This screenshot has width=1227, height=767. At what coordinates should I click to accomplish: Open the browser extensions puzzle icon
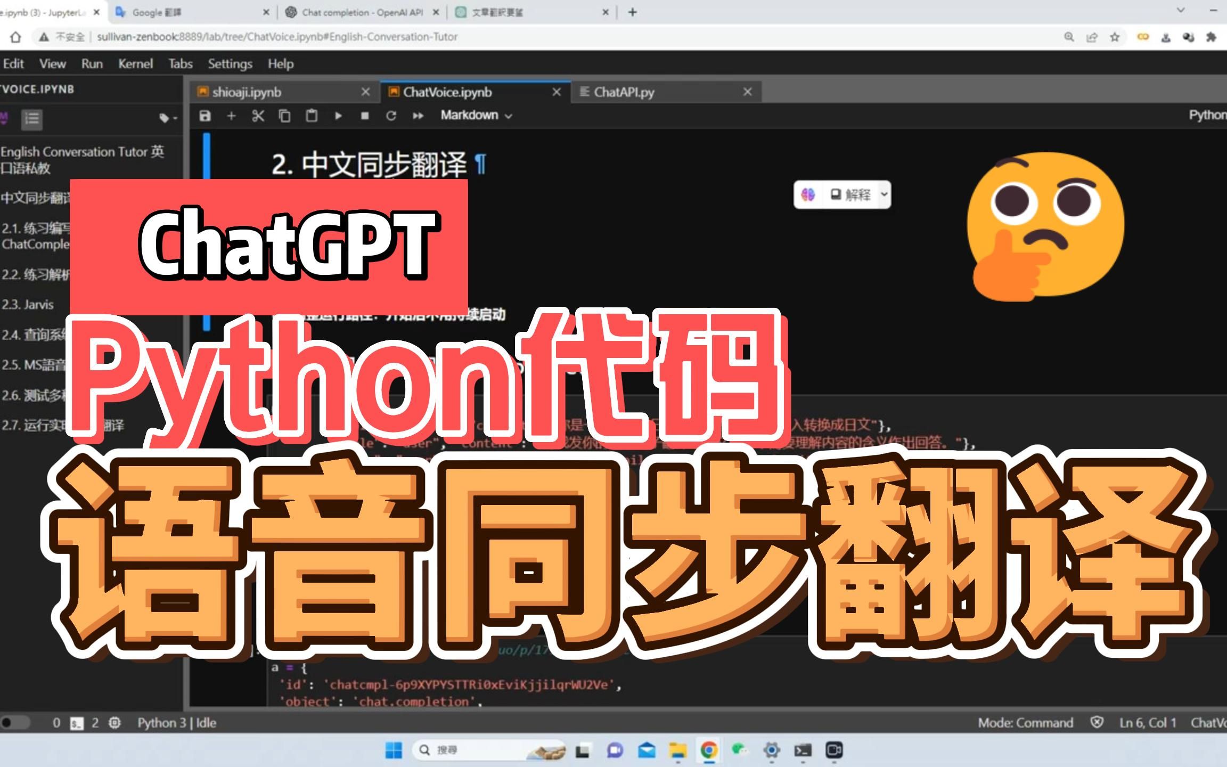point(1211,37)
